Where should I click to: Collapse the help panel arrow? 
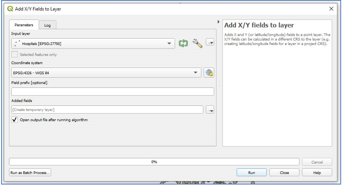tap(218, 22)
